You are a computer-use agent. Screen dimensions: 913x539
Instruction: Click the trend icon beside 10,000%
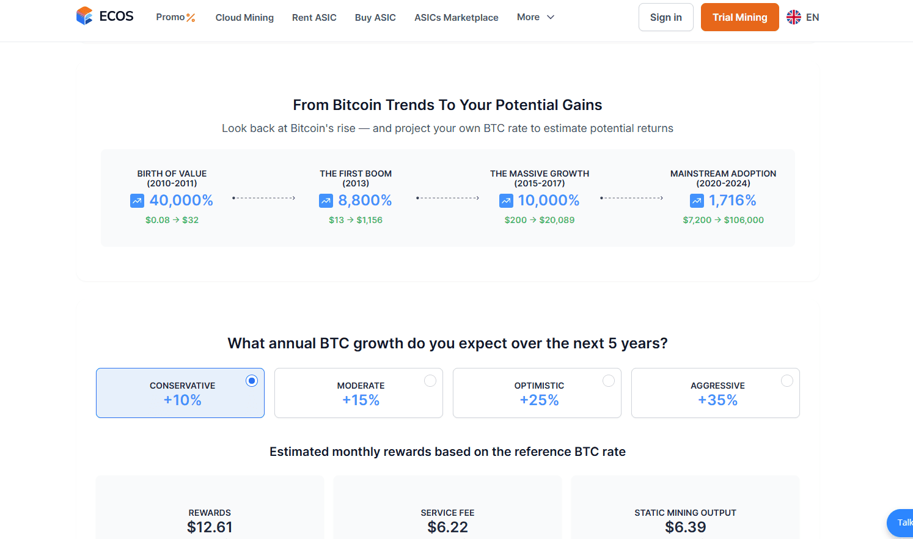pyautogui.click(x=506, y=200)
